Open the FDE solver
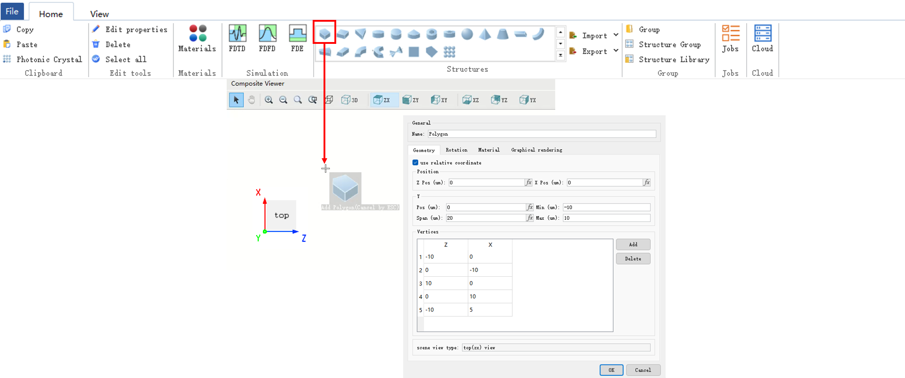The height and width of the screenshot is (378, 905). point(297,38)
